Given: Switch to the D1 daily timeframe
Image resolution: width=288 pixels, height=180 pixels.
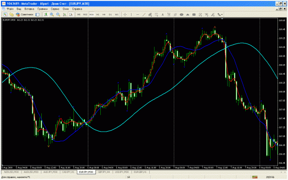Looking at the screenshot, I should pos(110,14).
